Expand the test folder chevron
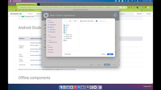The width and height of the screenshot is (161, 90). (x=78, y=40)
